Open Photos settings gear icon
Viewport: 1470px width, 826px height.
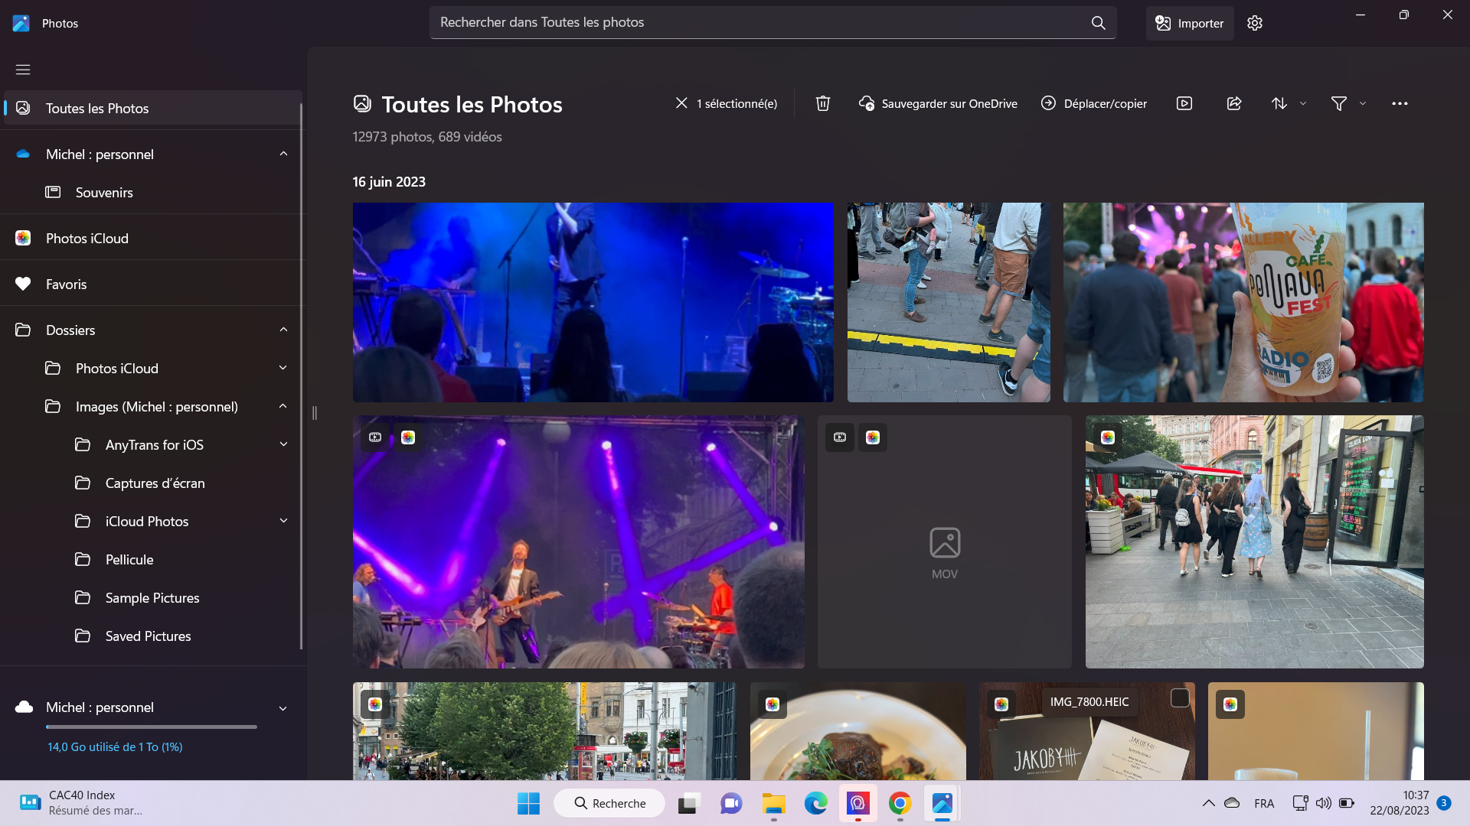(1255, 23)
